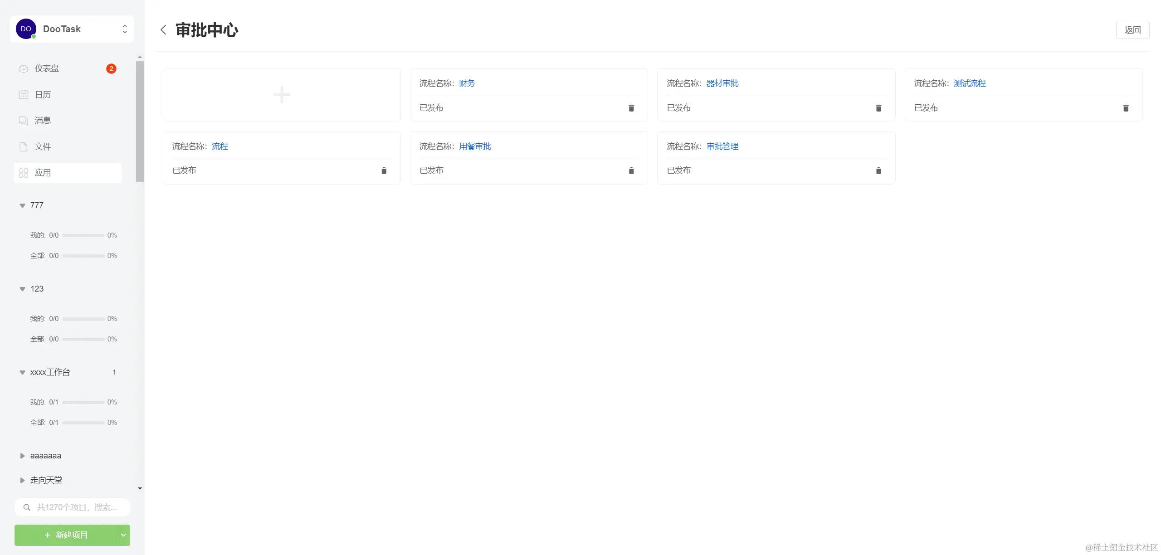This screenshot has width=1161, height=555.
Task: Click the DO avatar icon
Action: (26, 29)
